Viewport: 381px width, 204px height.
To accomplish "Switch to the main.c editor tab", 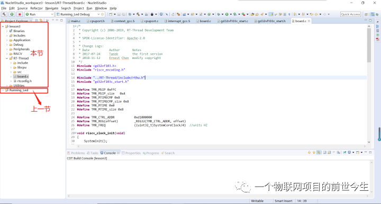I will coord(74,21).
